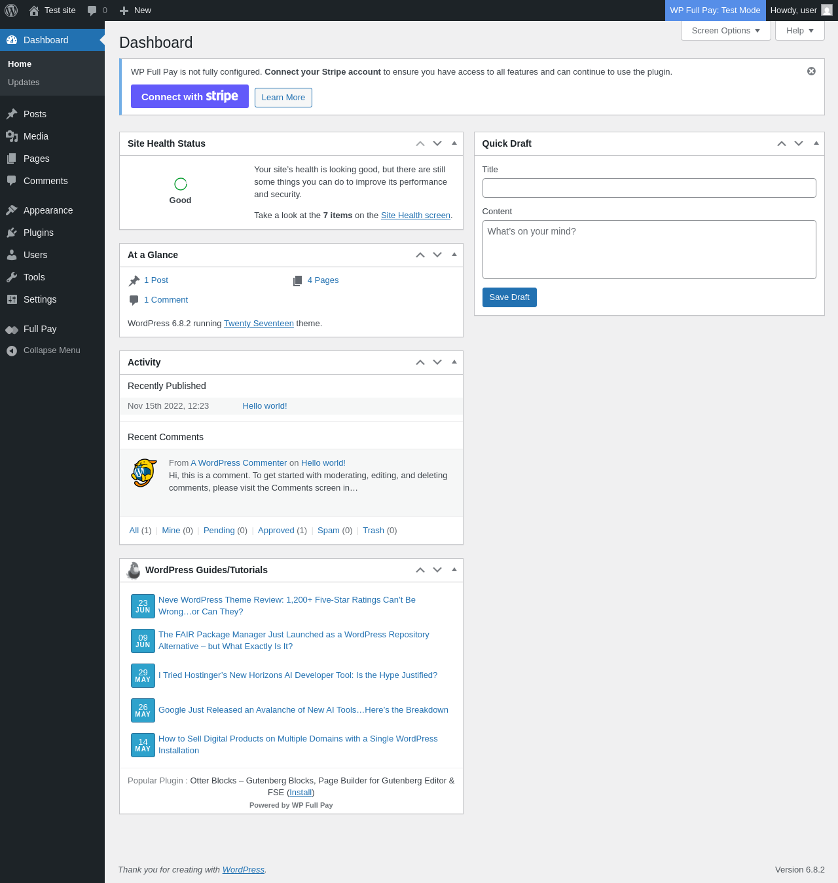Viewport: 838px width, 883px height.
Task: Move Quick Draft widget down
Action: click(799, 143)
